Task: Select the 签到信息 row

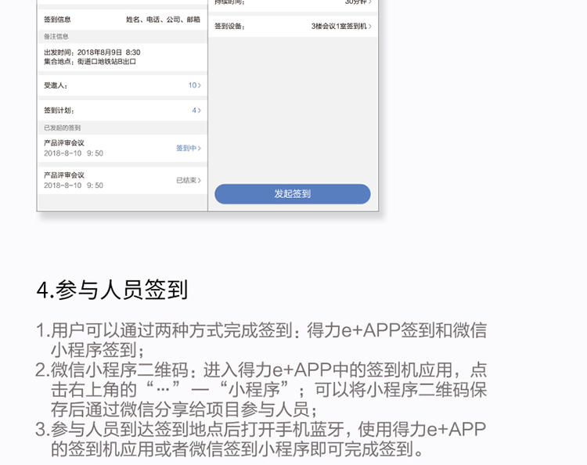Action: tap(122, 20)
